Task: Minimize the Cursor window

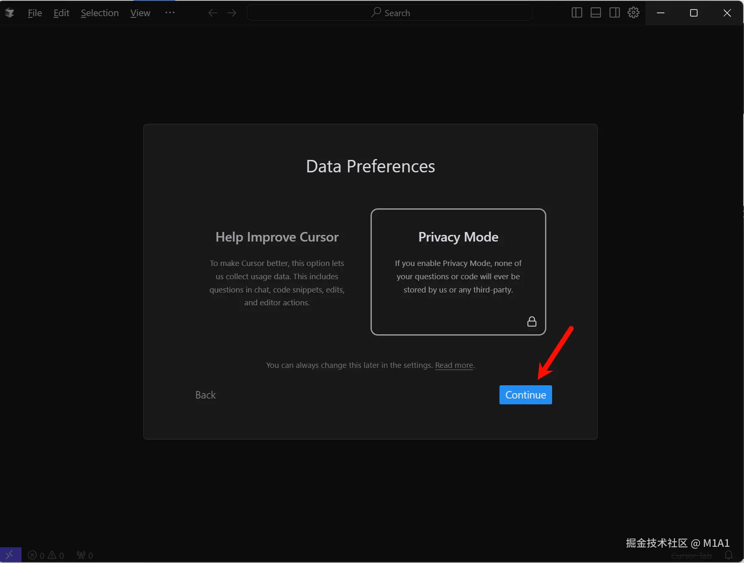Action: [x=661, y=13]
